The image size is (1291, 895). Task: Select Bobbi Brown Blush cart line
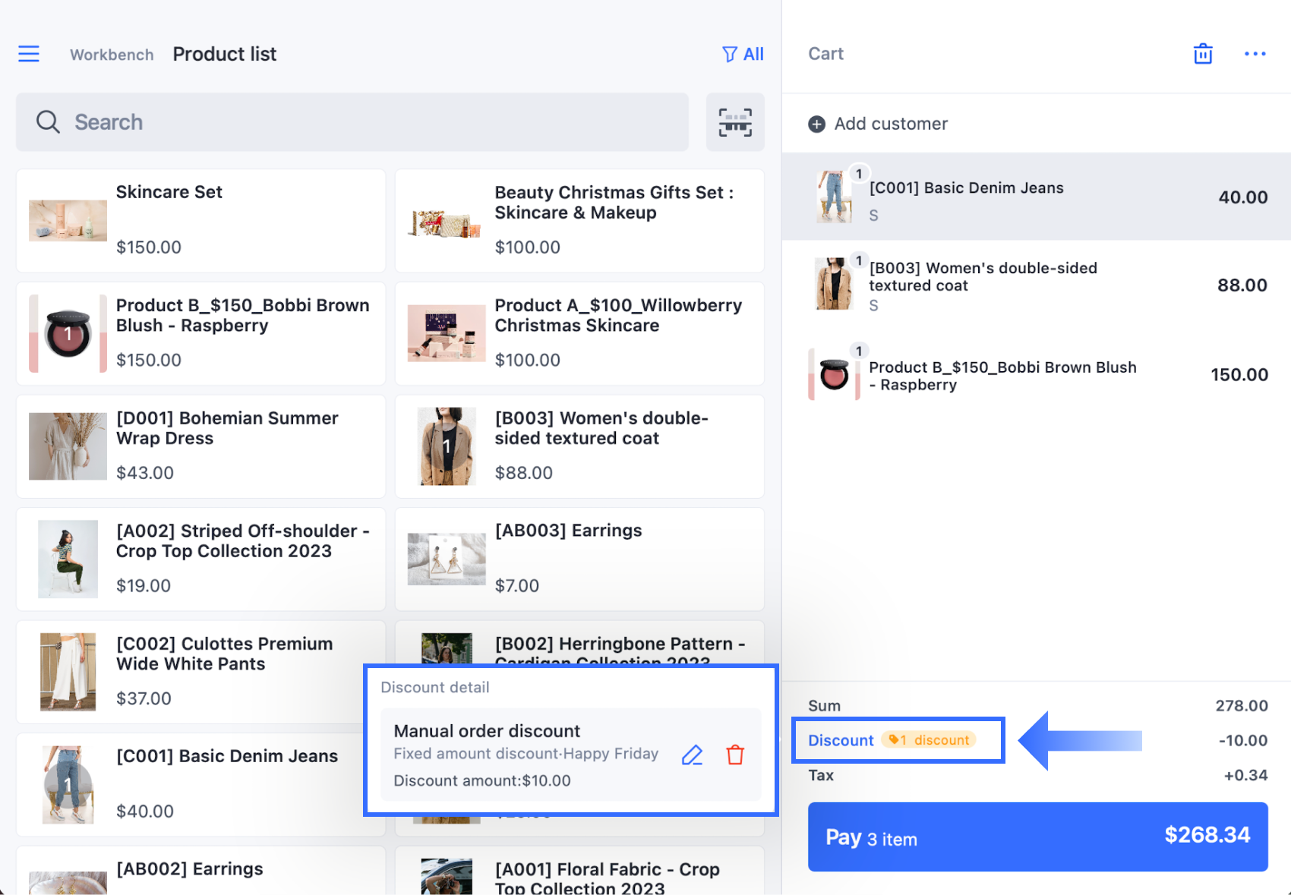(x=1037, y=375)
